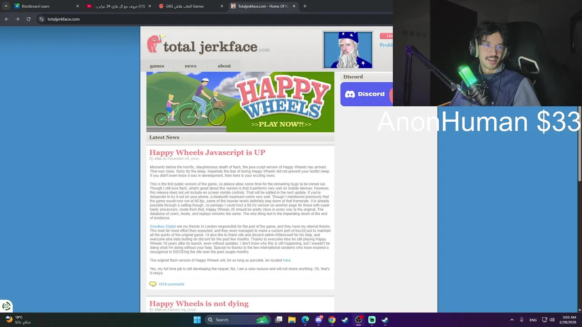The width and height of the screenshot is (582, 327).
Task: Expand the tab search dropdown
Action: click(5, 6)
